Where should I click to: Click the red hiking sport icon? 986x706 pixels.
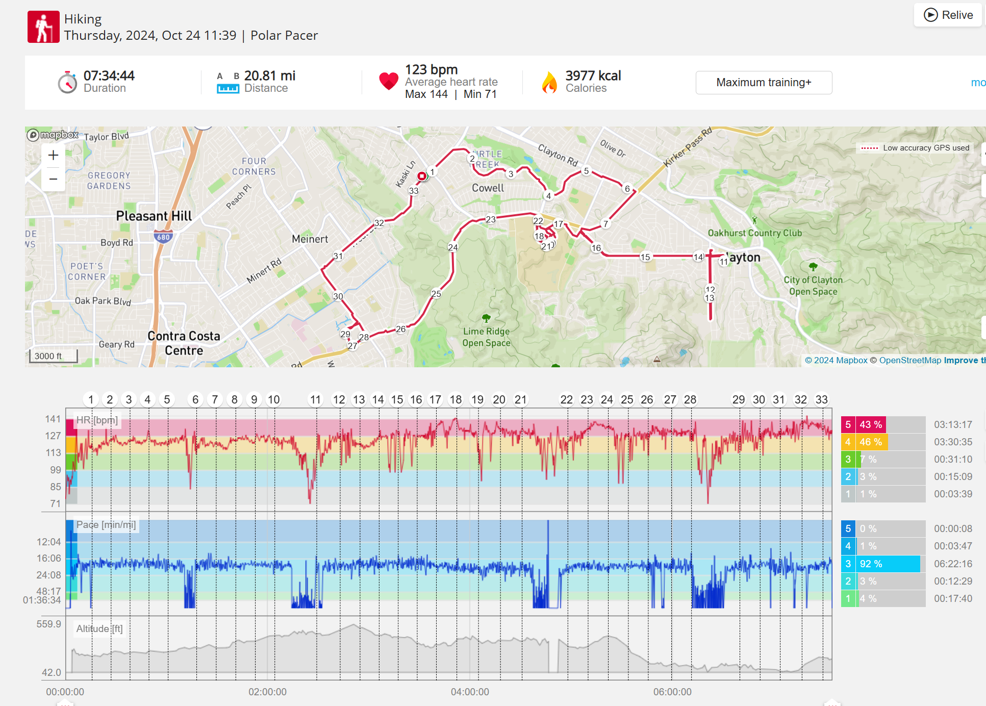43,27
